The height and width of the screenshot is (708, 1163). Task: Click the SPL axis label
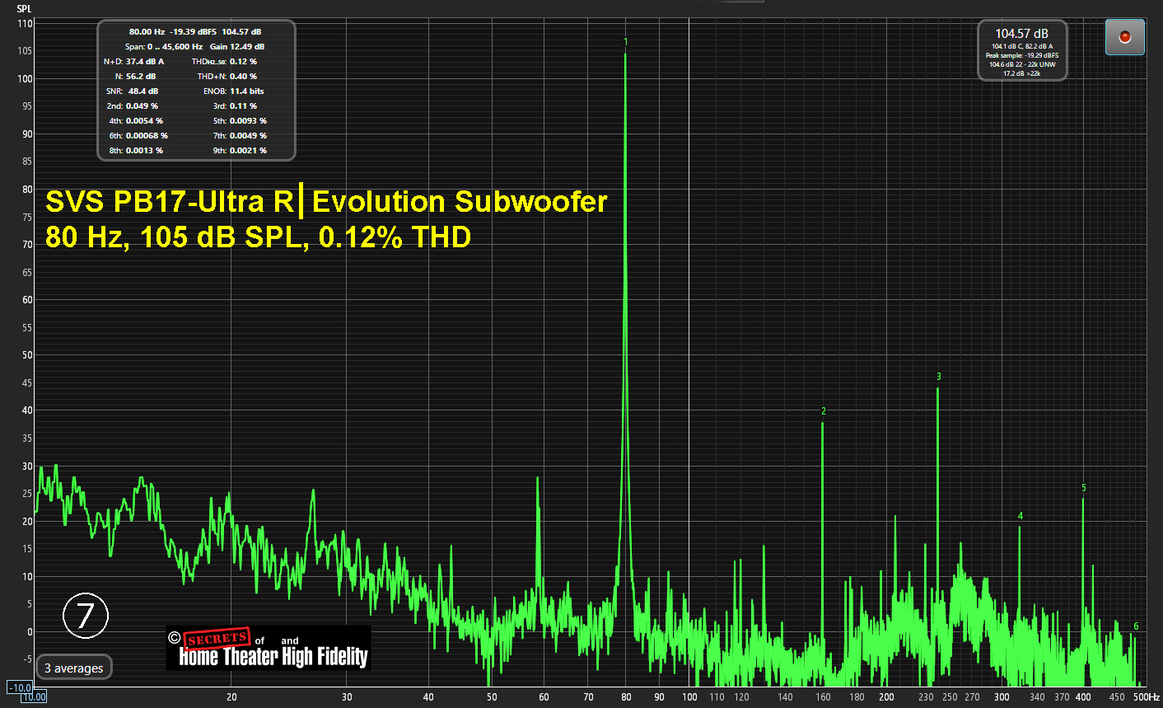click(x=24, y=9)
